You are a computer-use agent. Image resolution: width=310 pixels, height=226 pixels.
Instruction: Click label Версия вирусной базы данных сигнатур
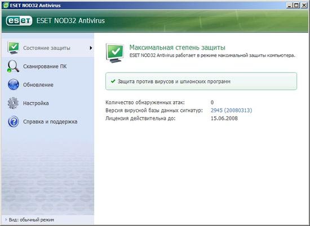point(154,110)
